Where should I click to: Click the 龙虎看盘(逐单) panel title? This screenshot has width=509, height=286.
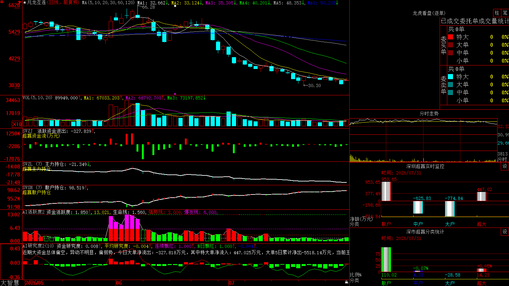429,13
